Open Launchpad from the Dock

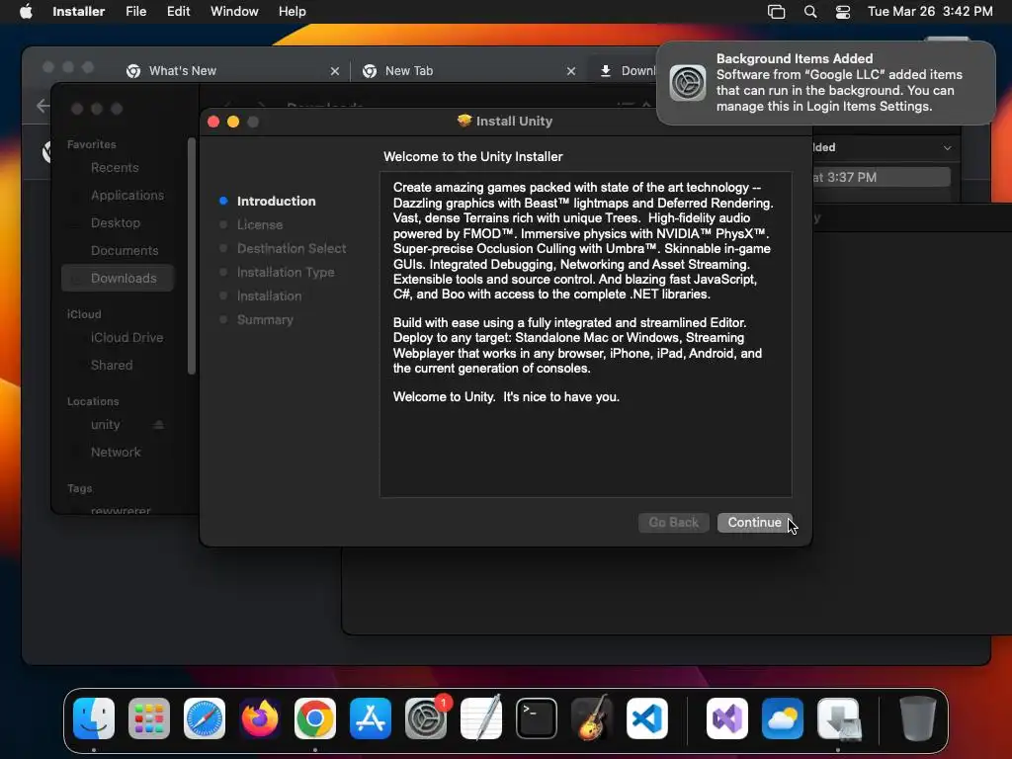(x=149, y=718)
